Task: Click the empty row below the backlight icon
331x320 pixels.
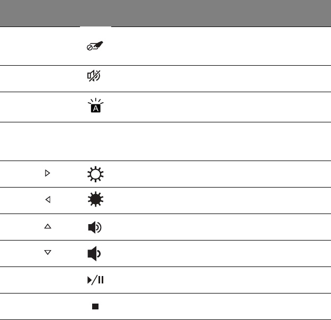Action: point(165,141)
